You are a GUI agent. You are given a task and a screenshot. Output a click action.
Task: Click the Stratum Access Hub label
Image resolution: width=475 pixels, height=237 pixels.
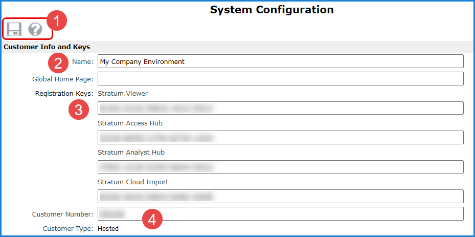[130, 123]
